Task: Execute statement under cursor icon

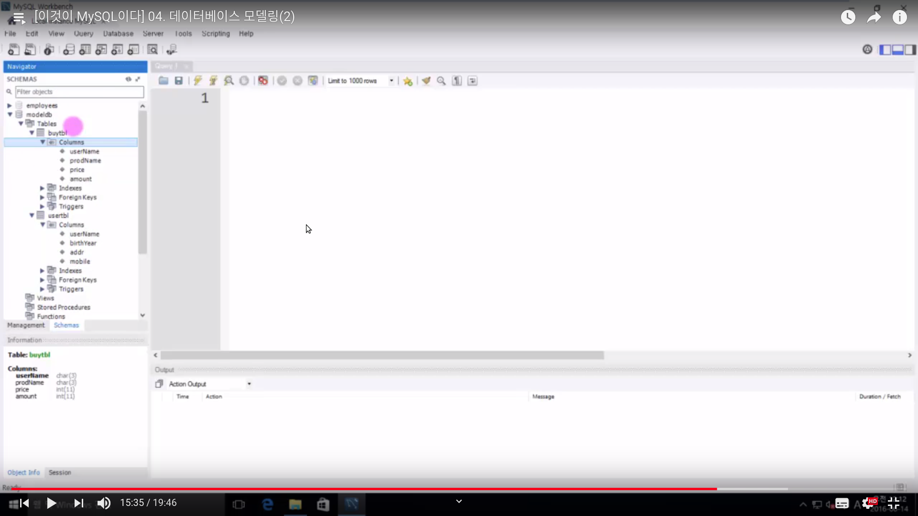Action: pyautogui.click(x=213, y=81)
